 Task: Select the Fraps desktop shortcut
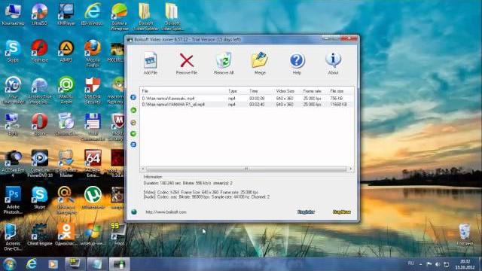(118, 234)
